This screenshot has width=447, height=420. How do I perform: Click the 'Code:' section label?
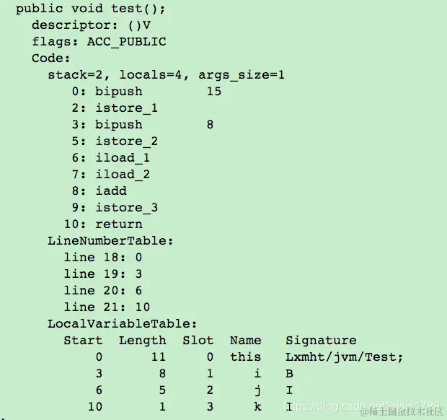pos(50,58)
